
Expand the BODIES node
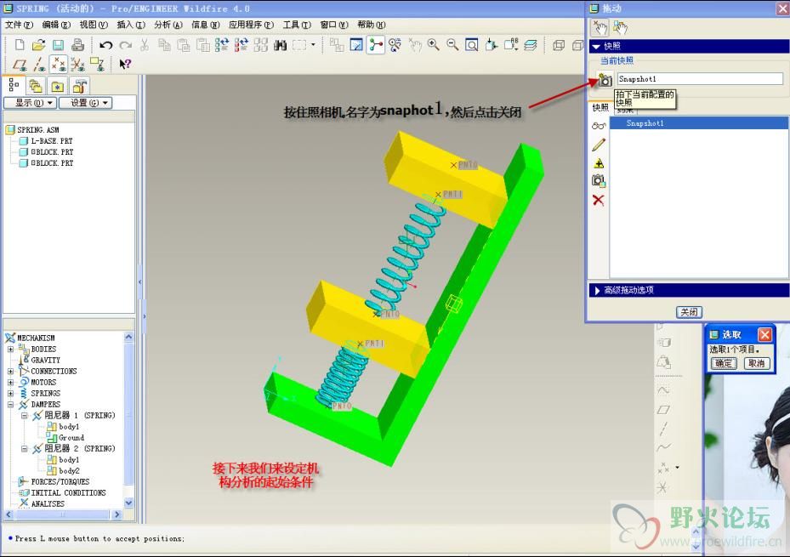click(x=10, y=349)
